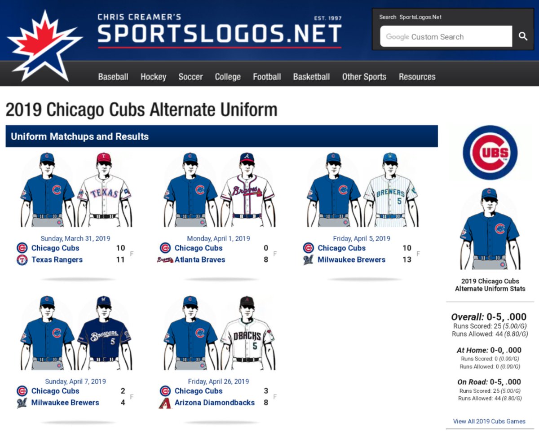Click the Monday, April 1, 2019 date
This screenshot has height=435, width=539.
(219, 238)
